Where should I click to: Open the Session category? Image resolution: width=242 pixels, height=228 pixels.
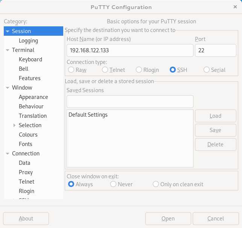point(33,31)
